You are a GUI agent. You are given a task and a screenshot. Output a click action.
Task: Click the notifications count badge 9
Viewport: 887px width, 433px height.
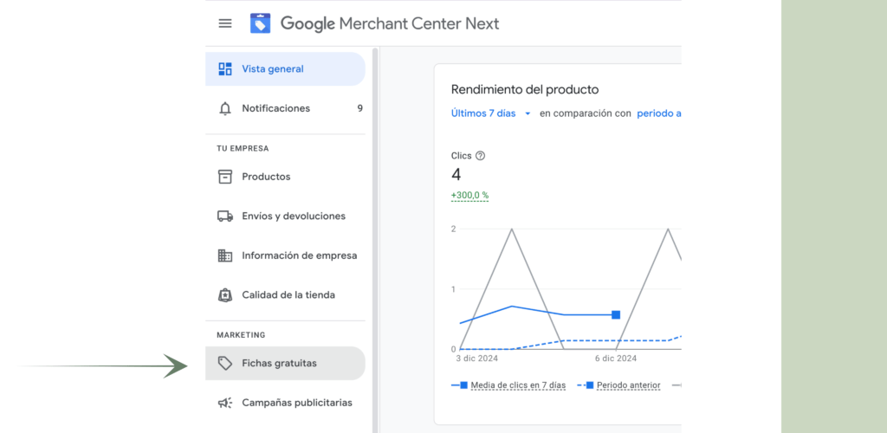[x=359, y=108]
